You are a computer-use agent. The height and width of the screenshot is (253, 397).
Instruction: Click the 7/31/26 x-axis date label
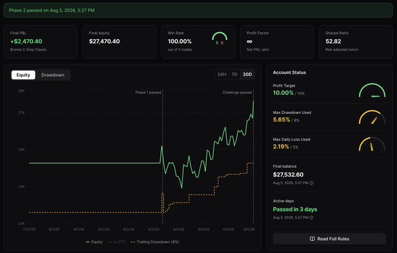[29, 230]
